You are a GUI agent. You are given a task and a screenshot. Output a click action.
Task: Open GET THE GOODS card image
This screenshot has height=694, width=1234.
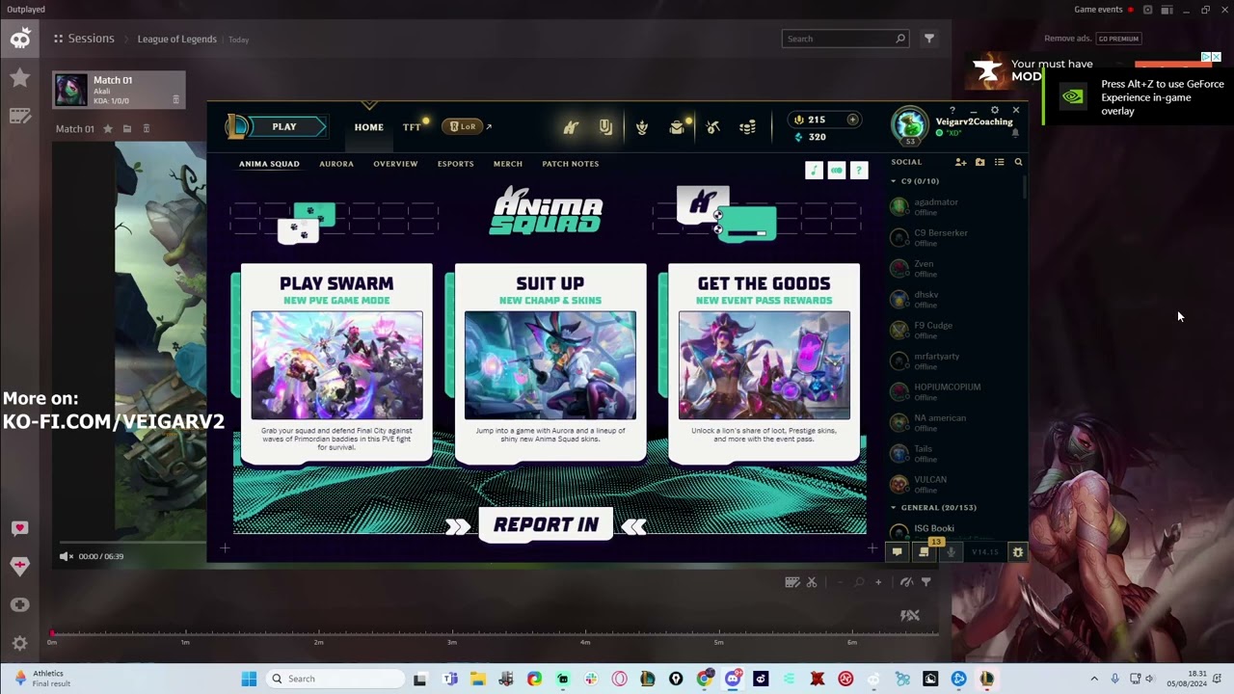(765, 365)
